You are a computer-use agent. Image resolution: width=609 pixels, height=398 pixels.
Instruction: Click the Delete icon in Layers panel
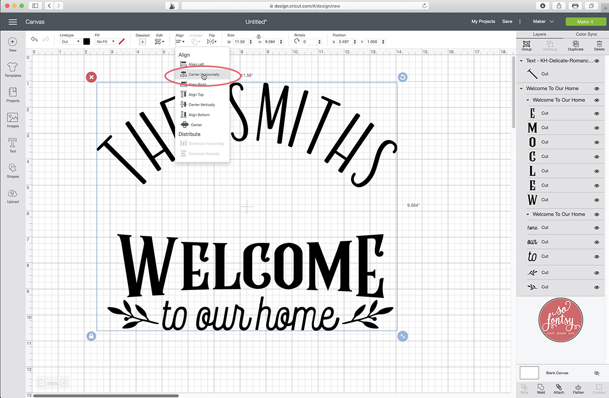(x=599, y=44)
